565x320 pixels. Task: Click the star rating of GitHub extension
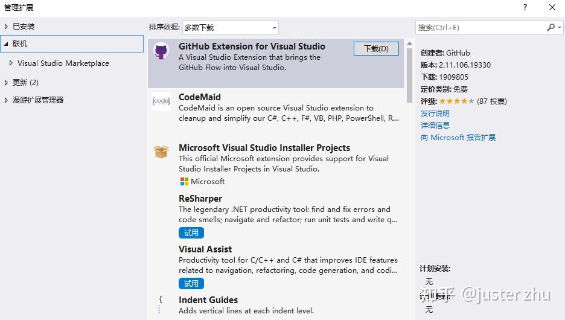(x=456, y=101)
